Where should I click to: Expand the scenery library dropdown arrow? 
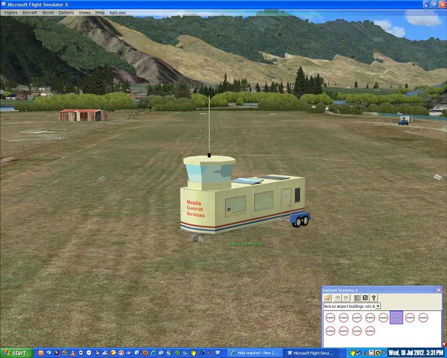378,306
